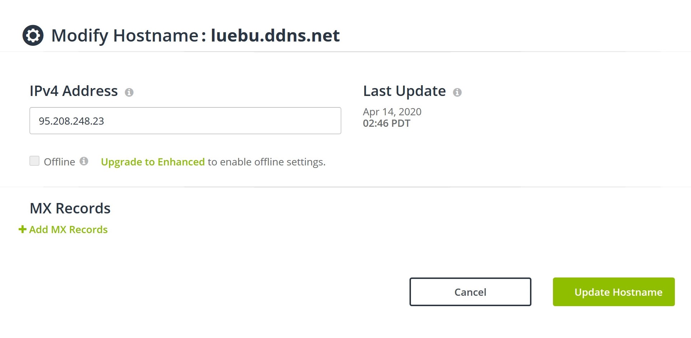Select the Apr 14, 2020 date text
This screenshot has width=691, height=338.
point(392,112)
